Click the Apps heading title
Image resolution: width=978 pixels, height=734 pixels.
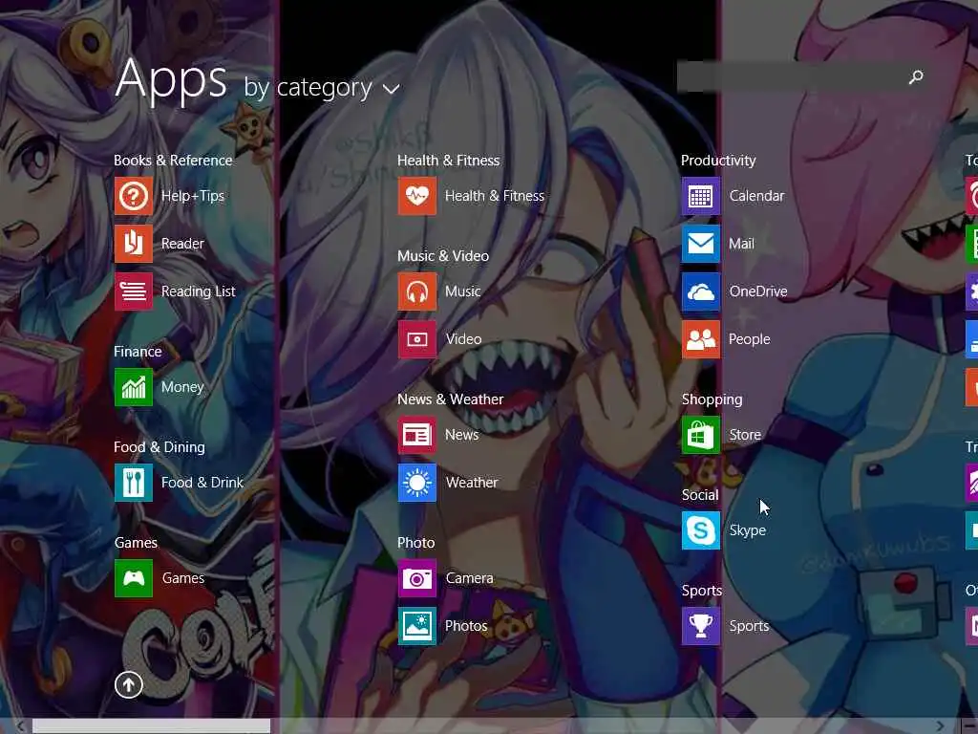pyautogui.click(x=171, y=78)
